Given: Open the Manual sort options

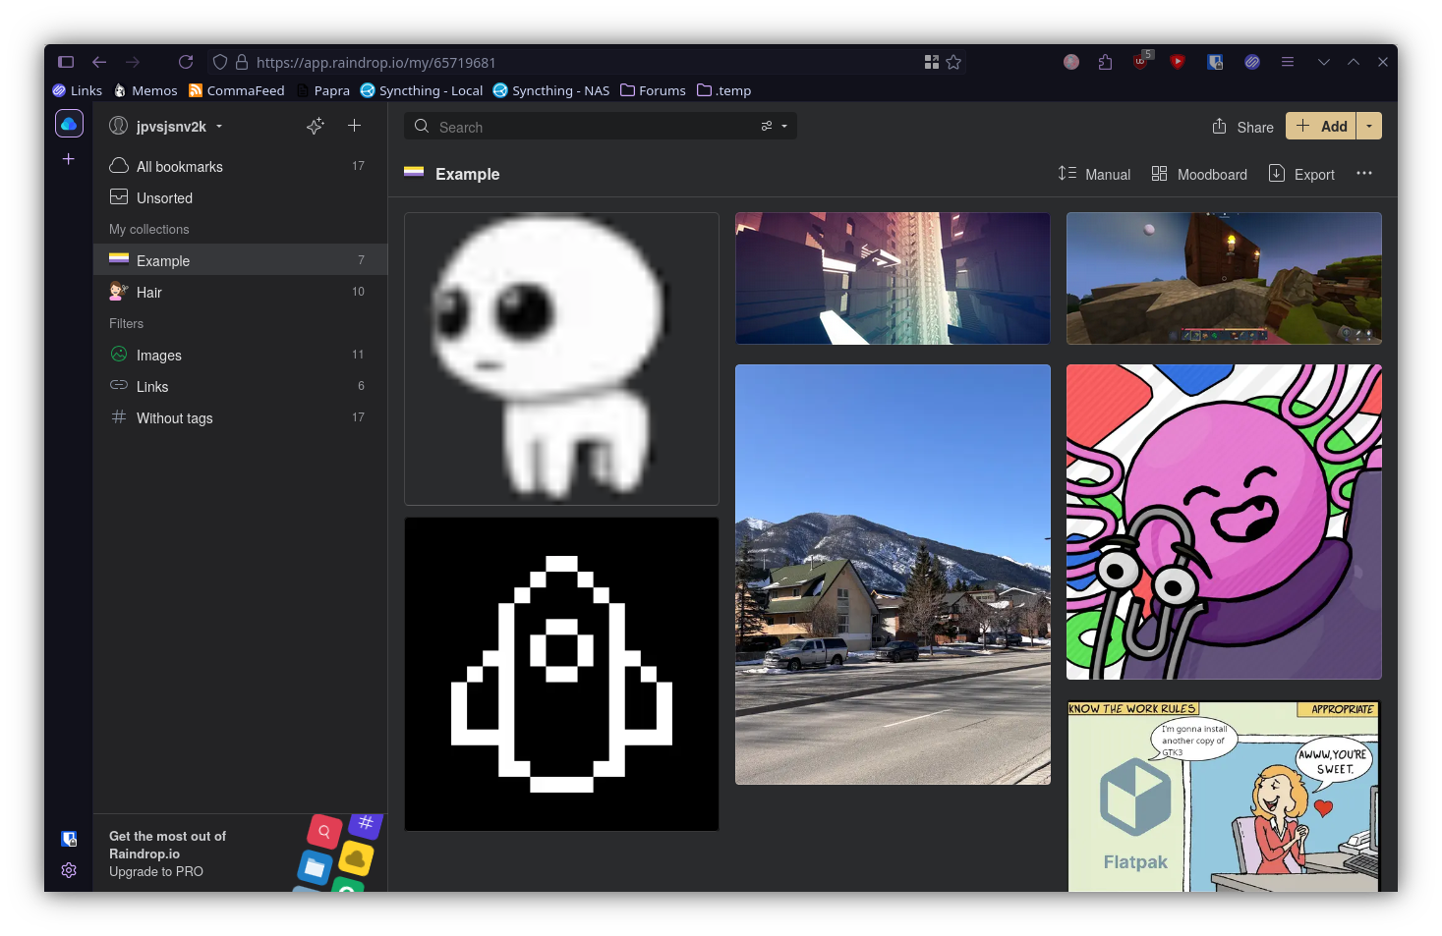Looking at the screenshot, I should [1093, 174].
